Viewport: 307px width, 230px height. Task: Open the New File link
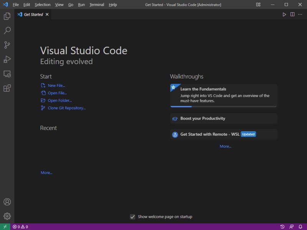click(x=56, y=85)
